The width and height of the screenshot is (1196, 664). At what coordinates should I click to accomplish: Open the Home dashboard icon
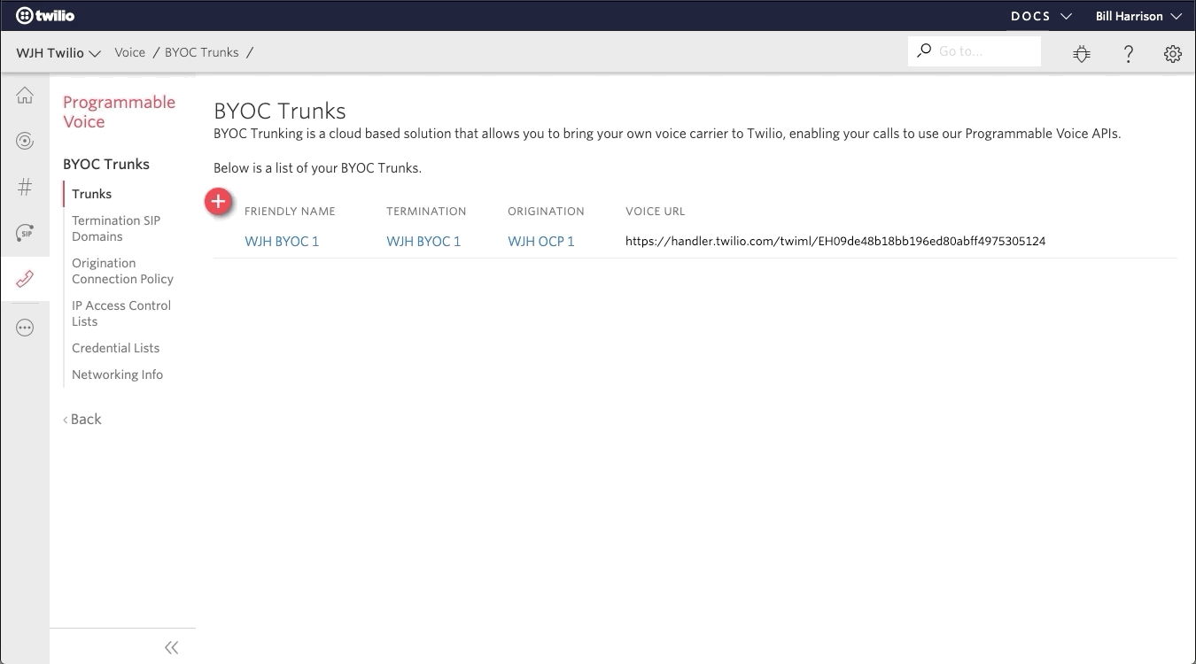25,96
